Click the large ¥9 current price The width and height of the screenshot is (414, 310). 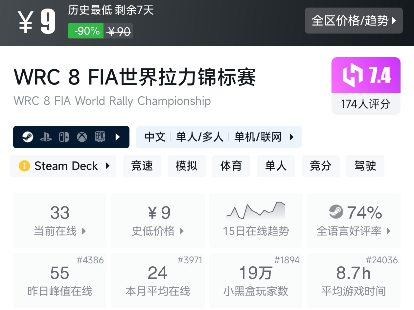pos(37,22)
